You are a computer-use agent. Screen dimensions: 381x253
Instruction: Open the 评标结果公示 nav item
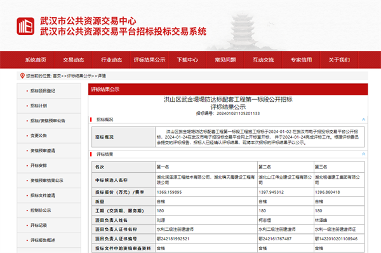tap(149, 60)
